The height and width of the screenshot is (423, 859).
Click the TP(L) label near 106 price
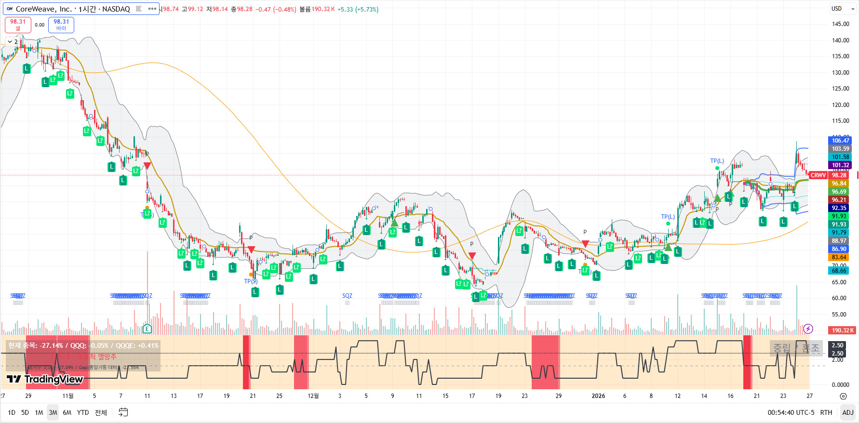pyautogui.click(x=717, y=161)
